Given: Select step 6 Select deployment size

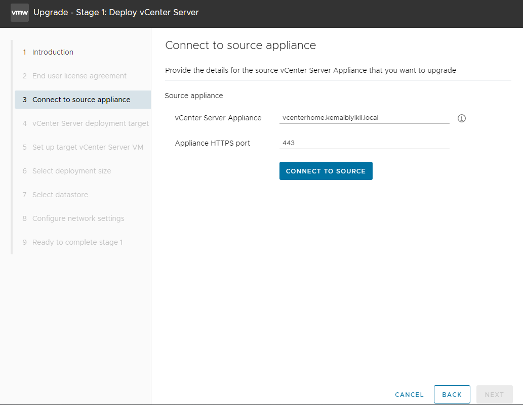Looking at the screenshot, I should coord(83,171).
